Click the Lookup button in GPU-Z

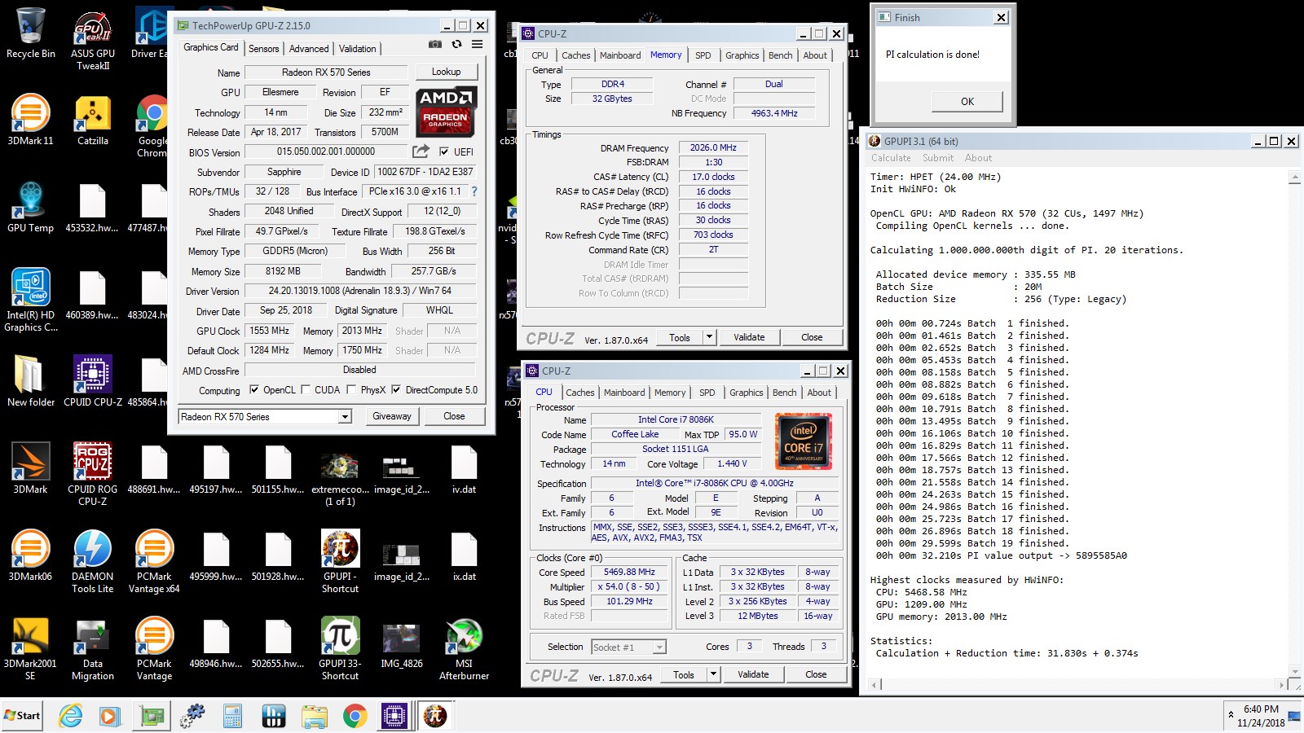click(x=446, y=72)
